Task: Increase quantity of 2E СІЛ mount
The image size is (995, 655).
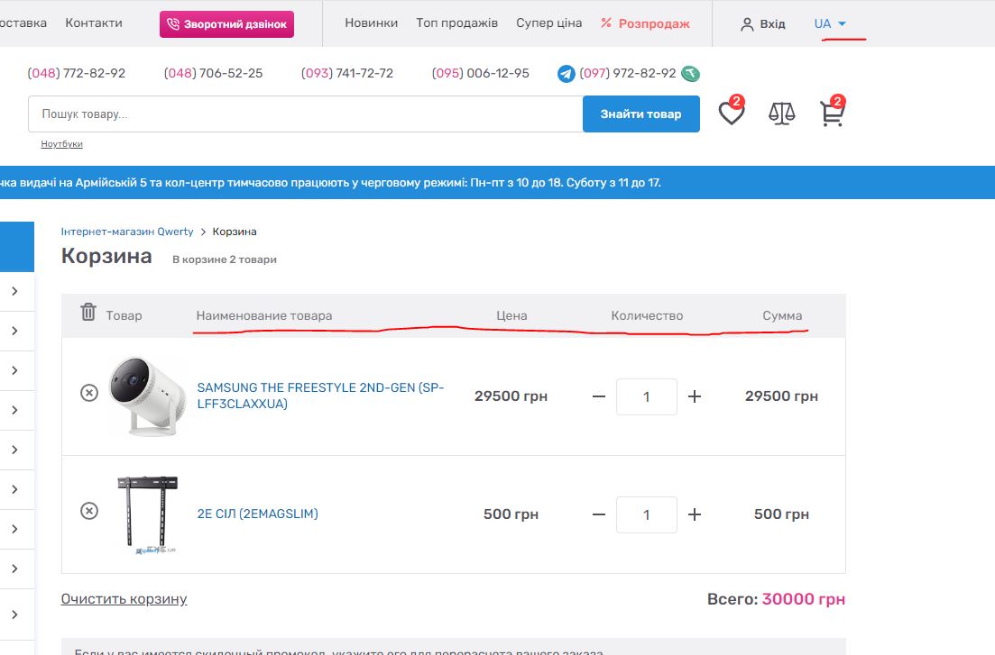Action: (x=695, y=514)
